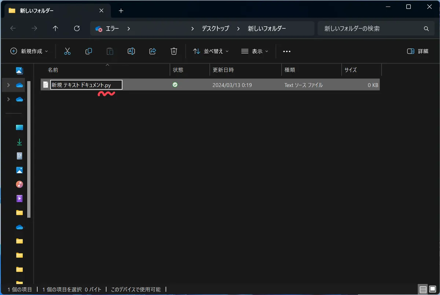Click the Cut scissors icon in toolbar
This screenshot has width=440, height=295.
[67, 51]
